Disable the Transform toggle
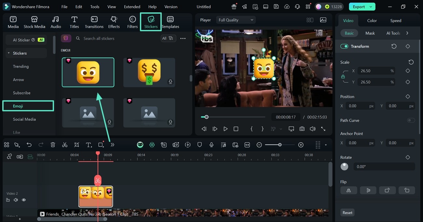This screenshot has height=222, width=423. point(344,46)
